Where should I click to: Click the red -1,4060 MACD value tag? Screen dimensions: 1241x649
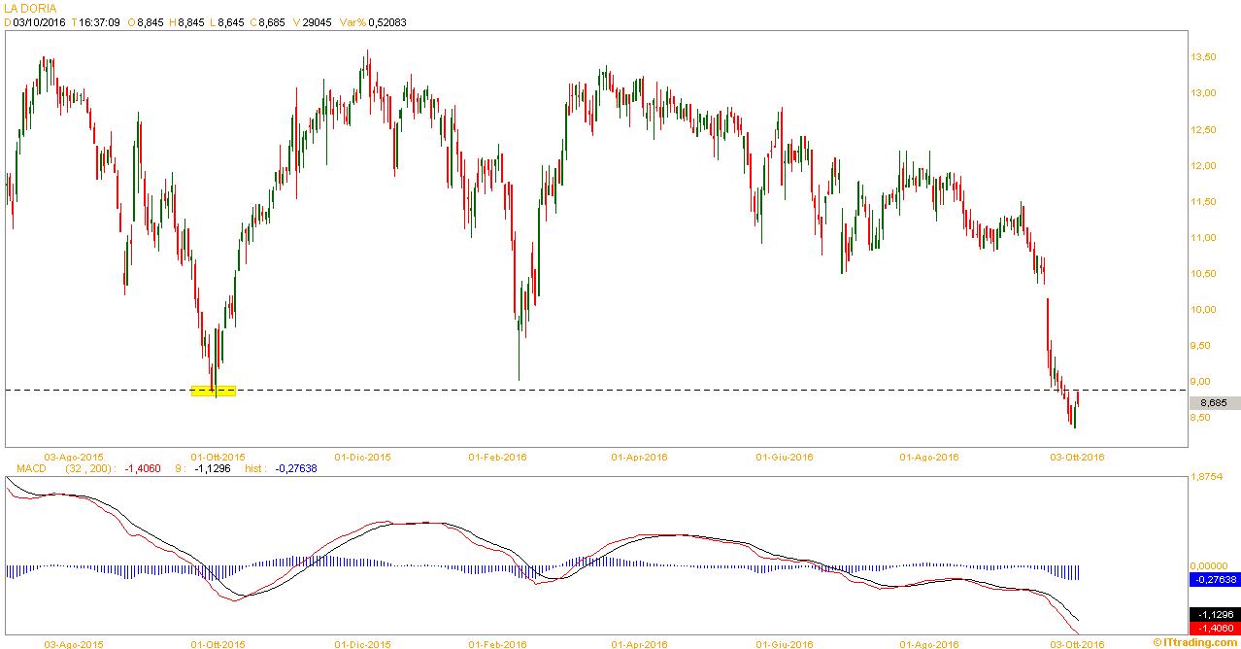(x=1214, y=630)
